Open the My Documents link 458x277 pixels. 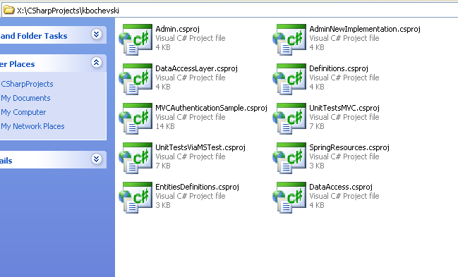pyautogui.click(x=25, y=98)
